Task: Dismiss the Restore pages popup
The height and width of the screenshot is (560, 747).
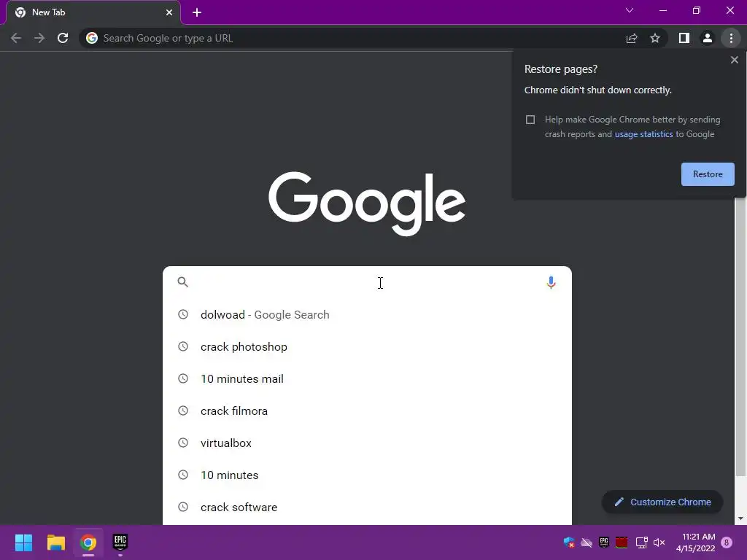Action: coord(734,60)
